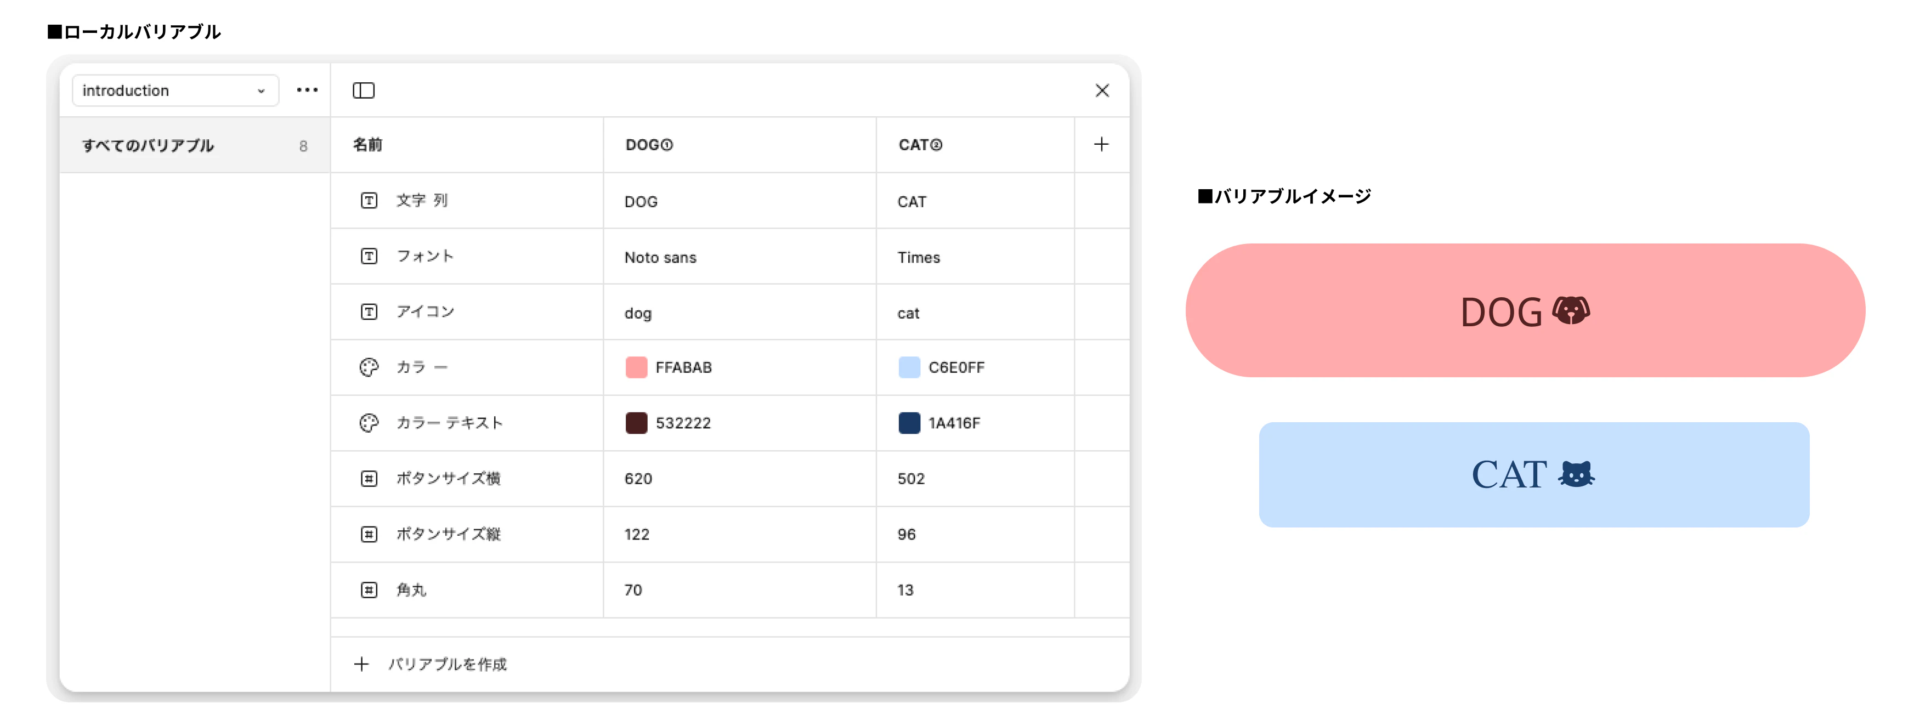Click the number icon beside ボタンサイズ横
This screenshot has height=726, width=1914.
(x=369, y=479)
